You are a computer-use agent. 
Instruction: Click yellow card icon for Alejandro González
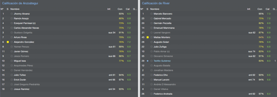point(8,42)
